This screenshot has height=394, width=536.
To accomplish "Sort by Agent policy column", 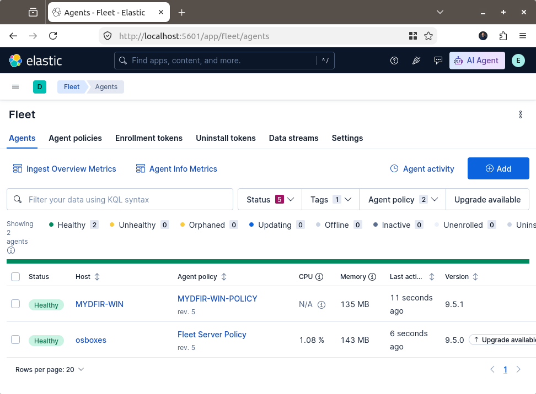I will click(x=202, y=277).
